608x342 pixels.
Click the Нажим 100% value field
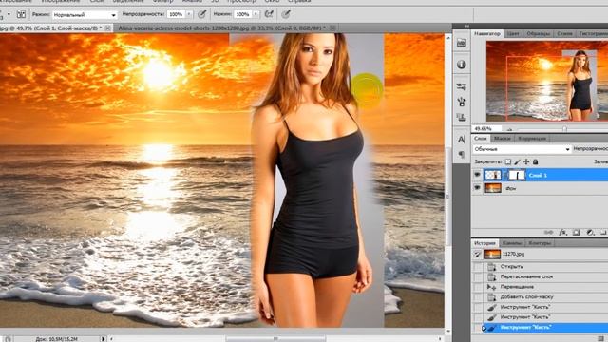click(243, 14)
